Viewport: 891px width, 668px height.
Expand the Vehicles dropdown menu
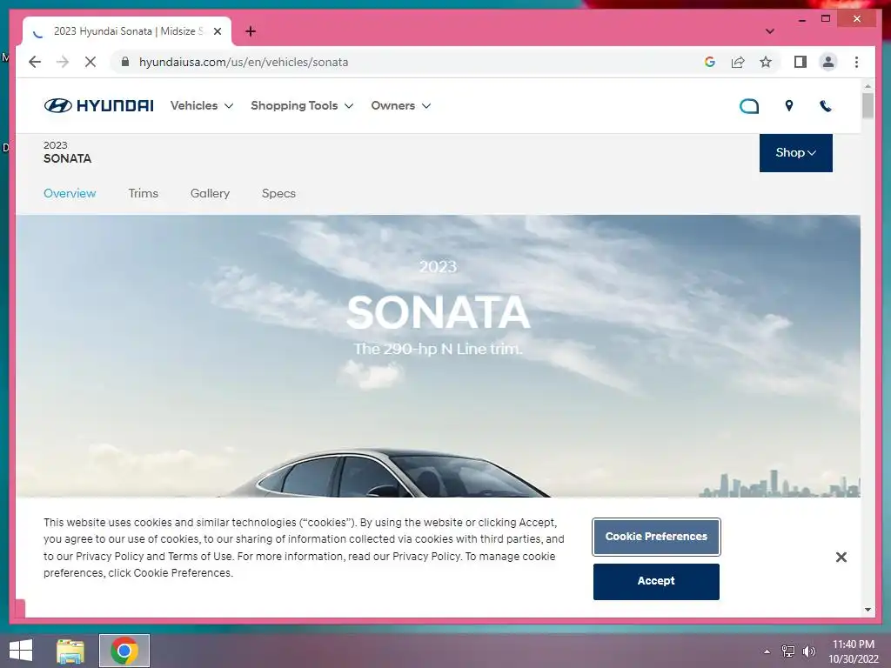pyautogui.click(x=202, y=105)
